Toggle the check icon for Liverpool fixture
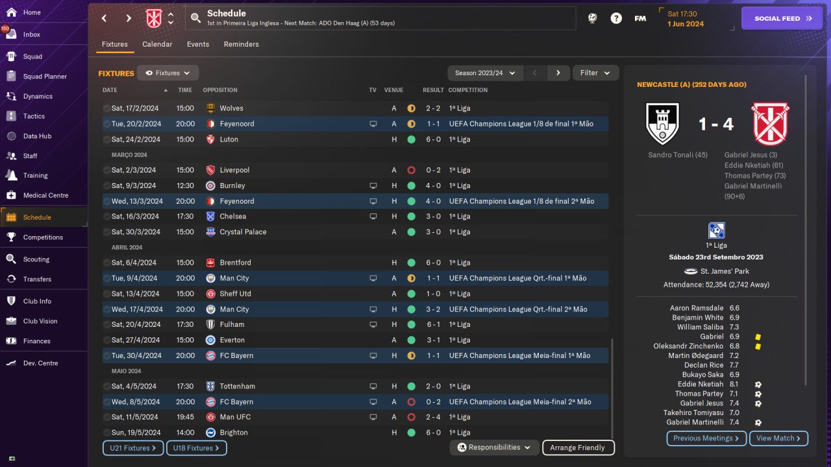The image size is (831, 467). tap(107, 170)
